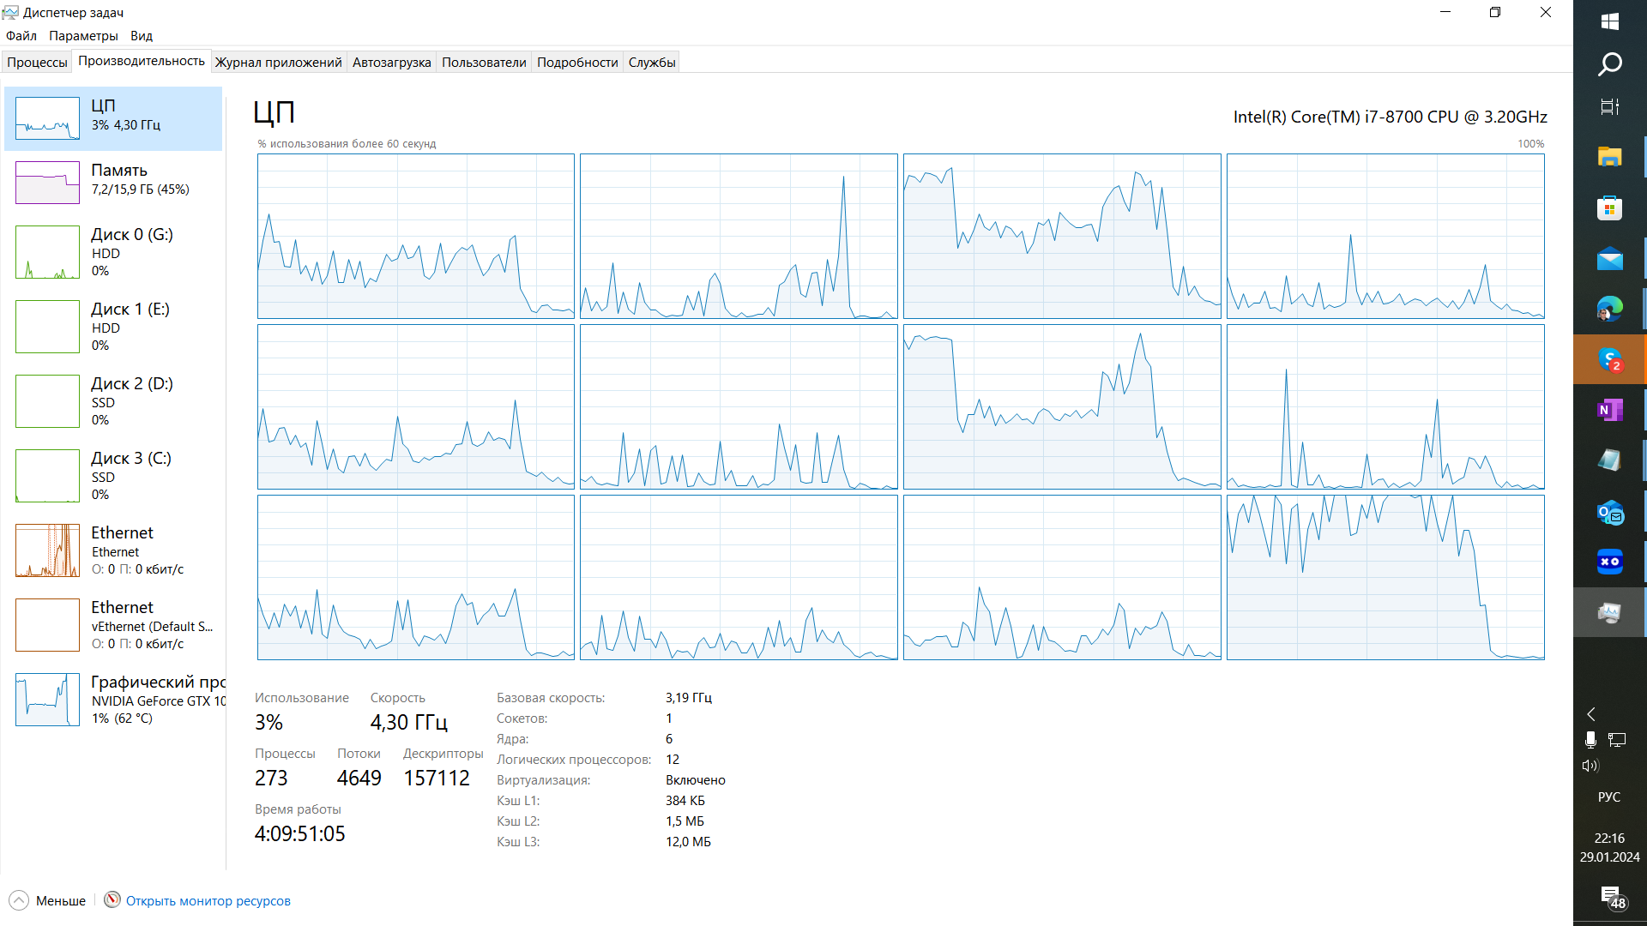Select Память in the performance sidebar
This screenshot has width=1647, height=926.
[113, 182]
